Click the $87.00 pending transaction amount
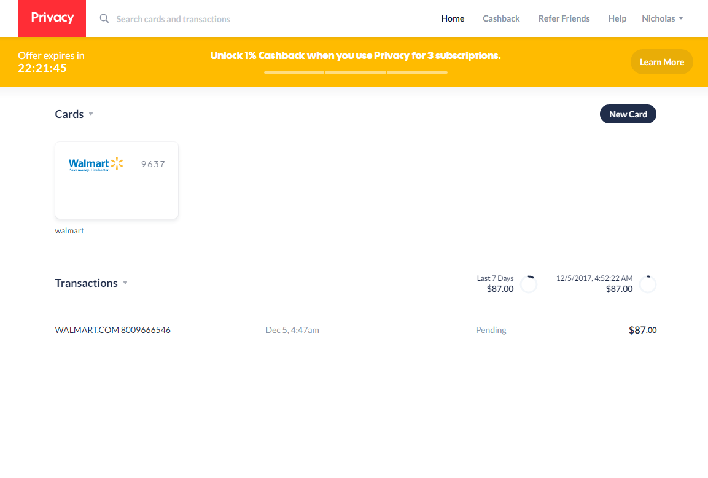This screenshot has height=478, width=708. pyautogui.click(x=642, y=330)
